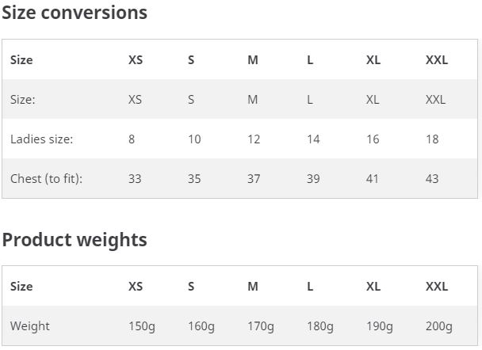Click the 180g weight cell
Screen dimensions: 482x350
coord(320,326)
